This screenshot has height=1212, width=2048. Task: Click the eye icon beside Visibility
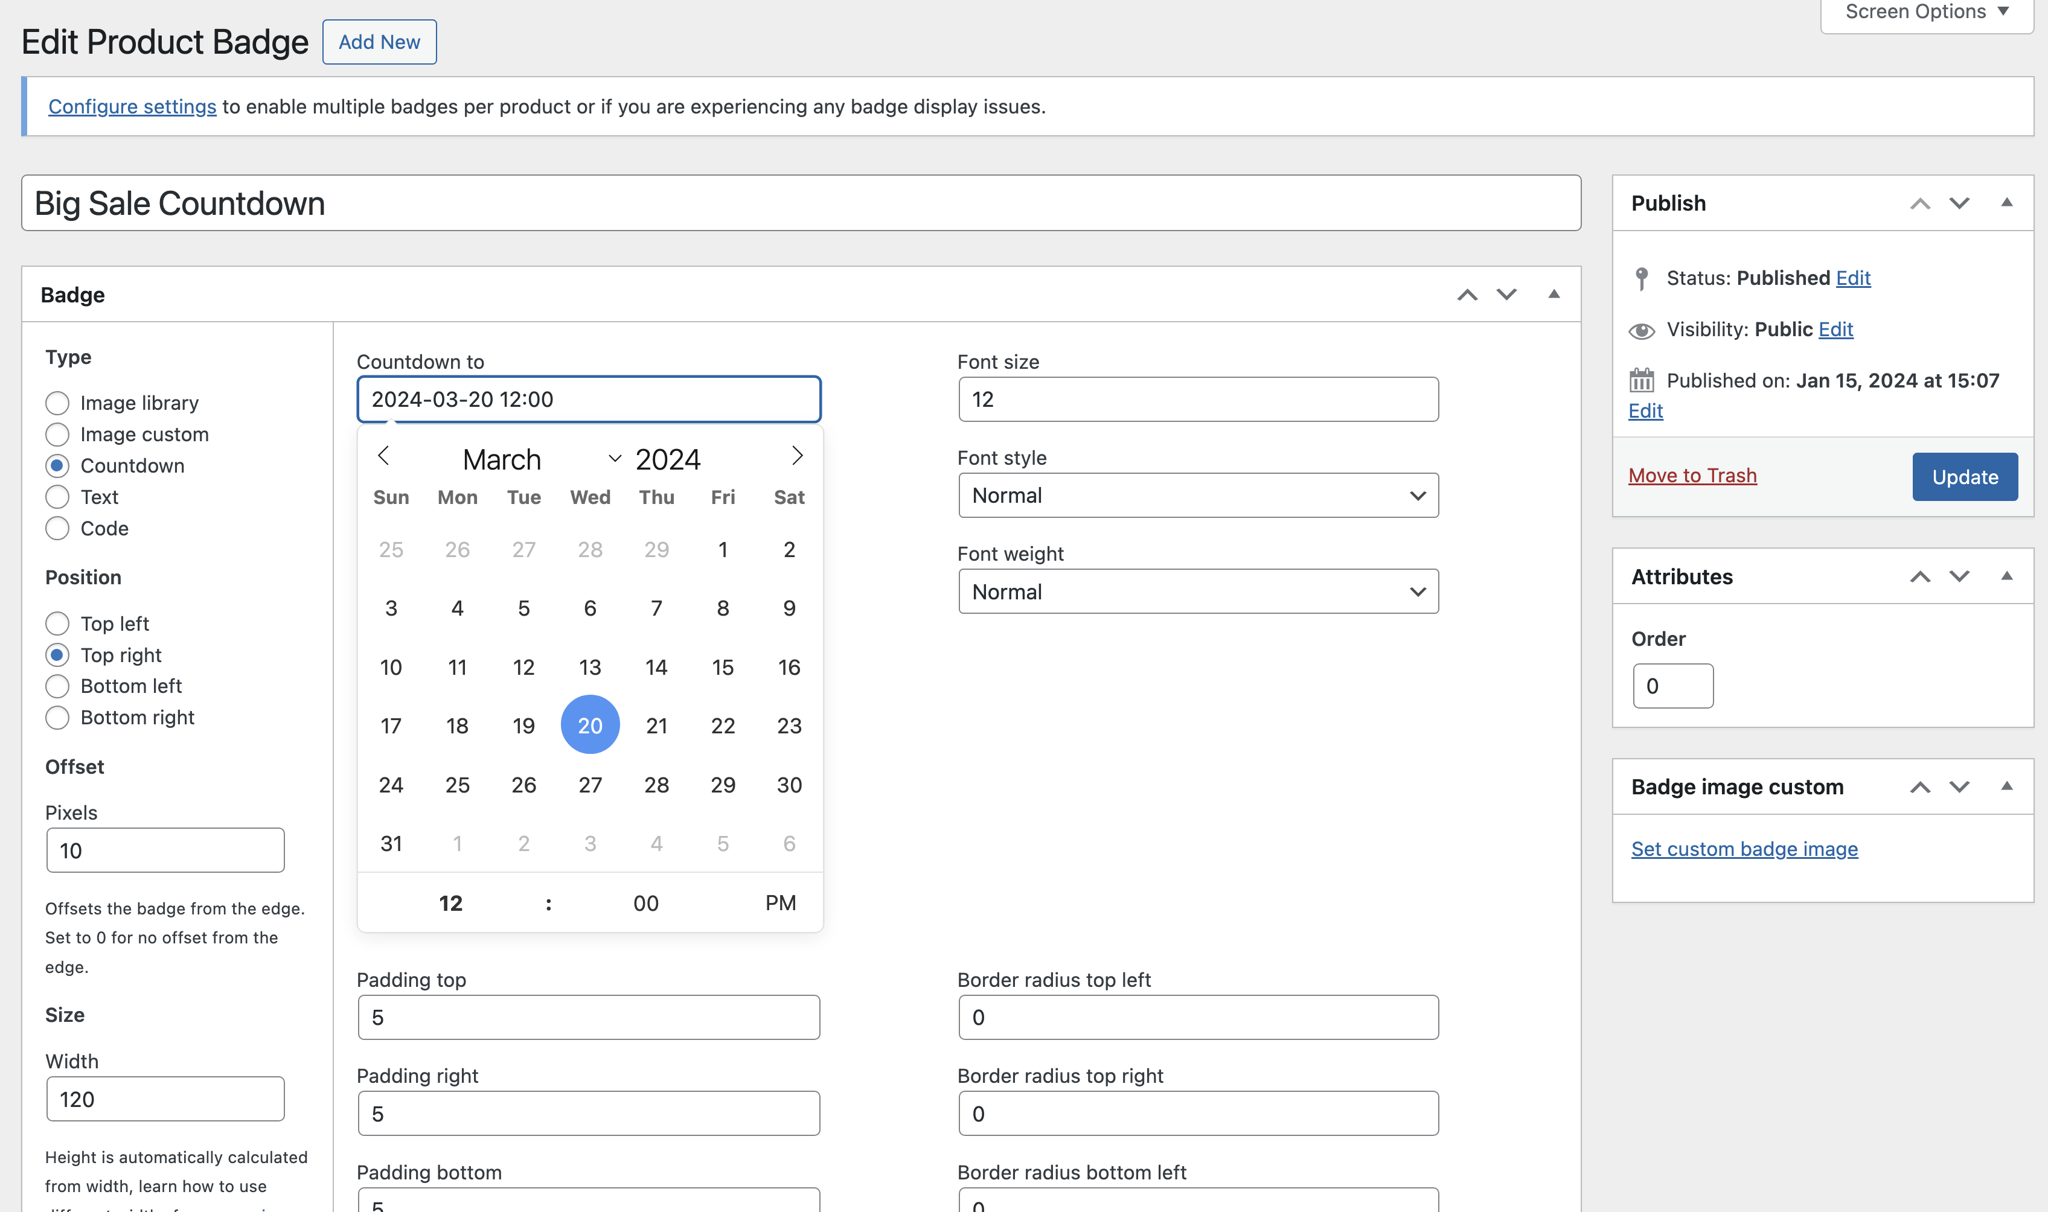1642,329
